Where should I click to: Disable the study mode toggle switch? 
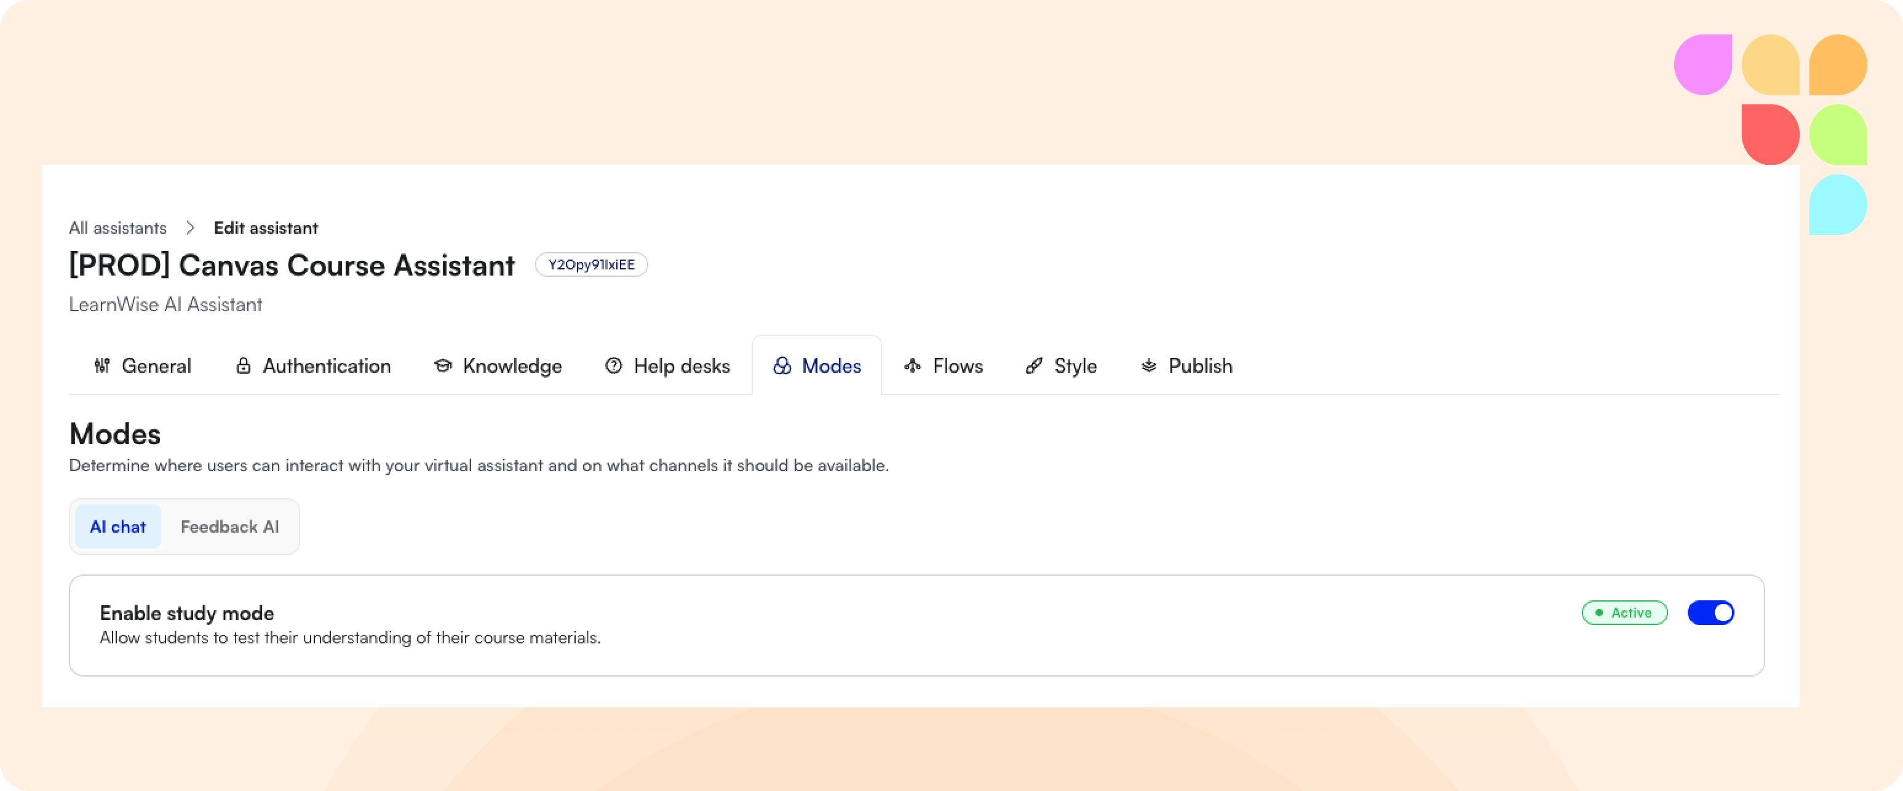point(1710,612)
